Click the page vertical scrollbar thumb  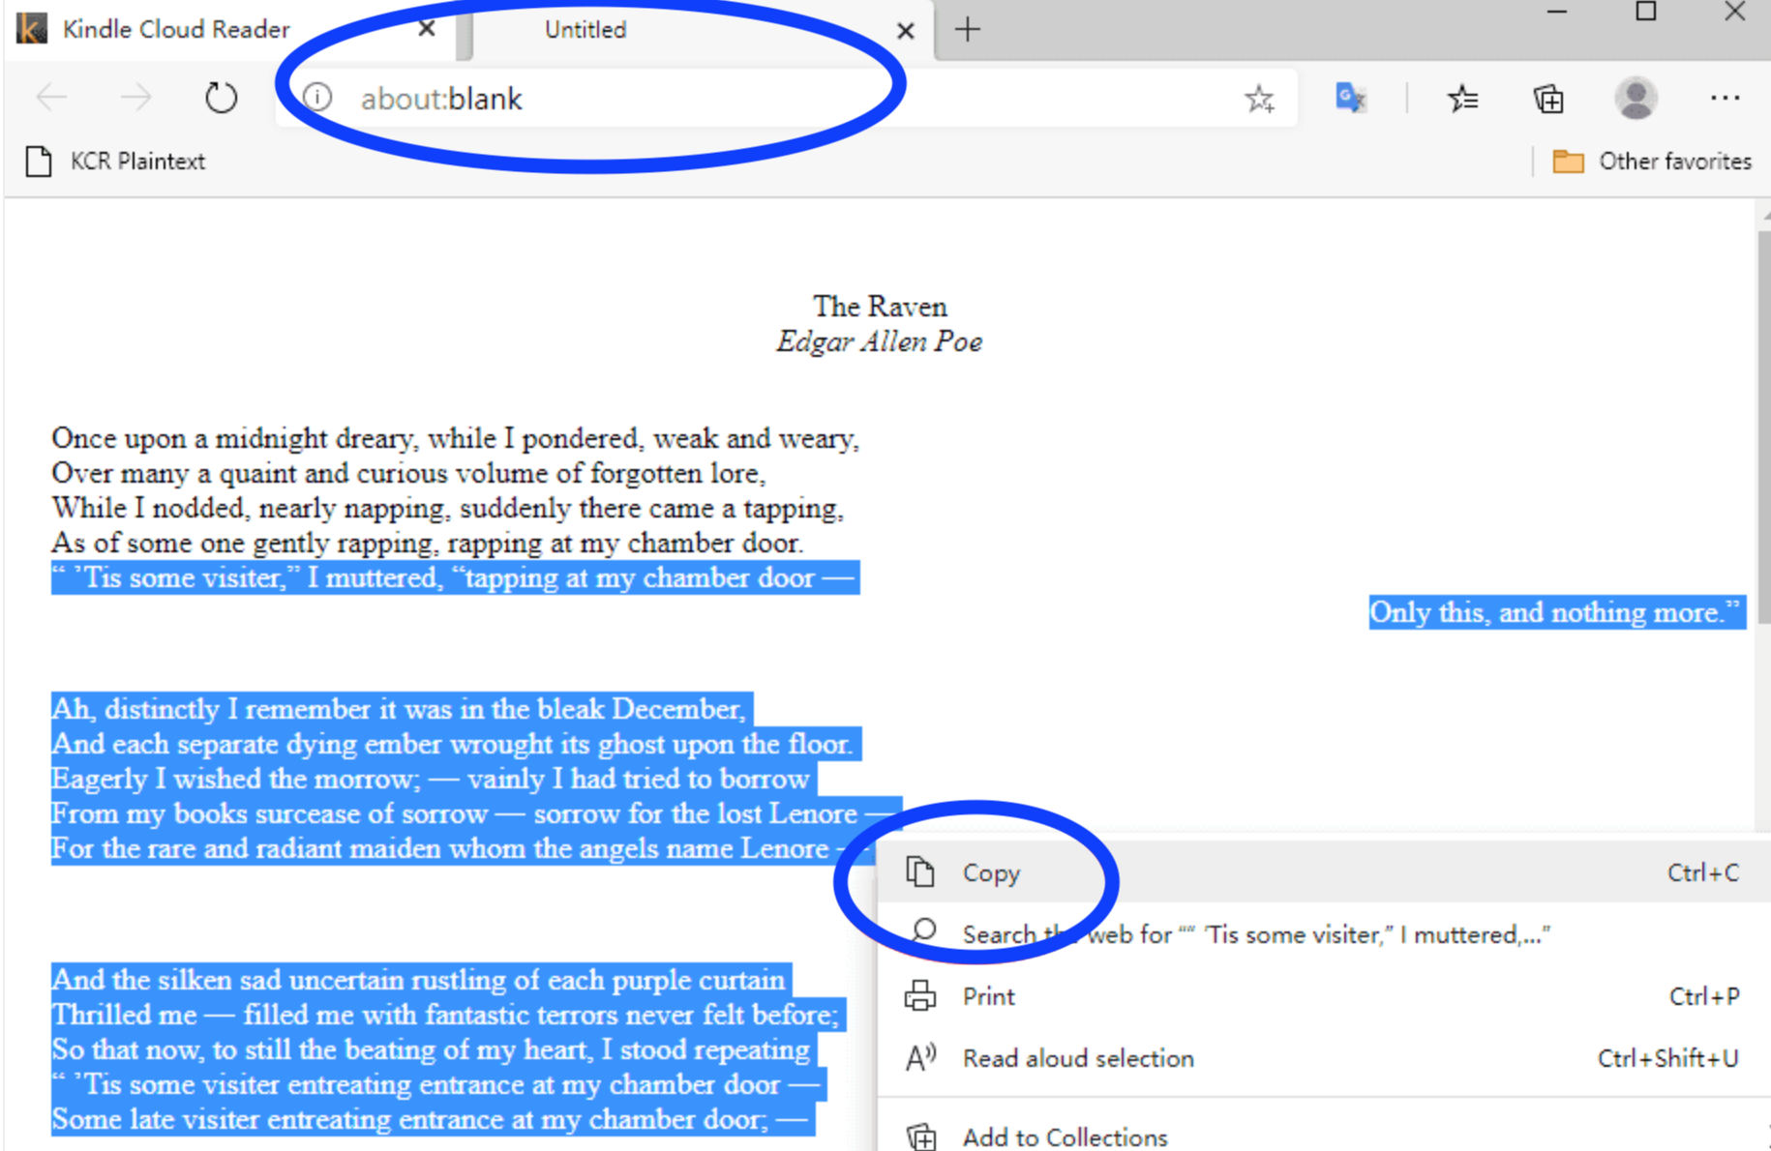coord(1763,426)
